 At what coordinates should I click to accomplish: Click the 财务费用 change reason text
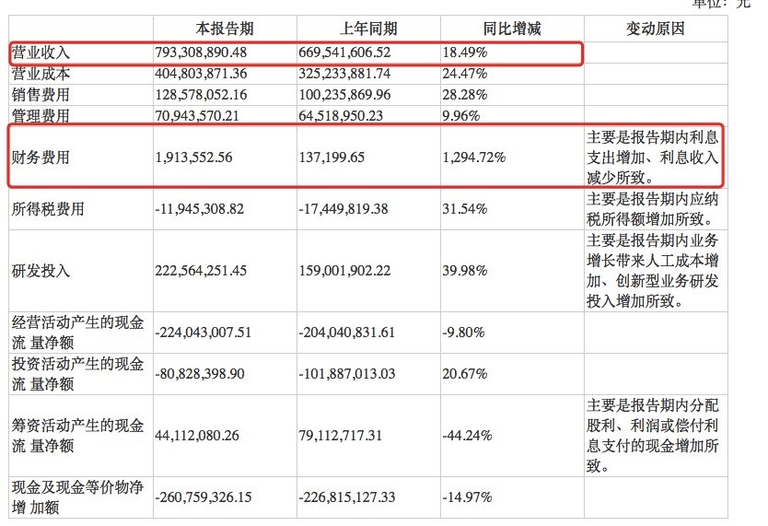tap(653, 158)
